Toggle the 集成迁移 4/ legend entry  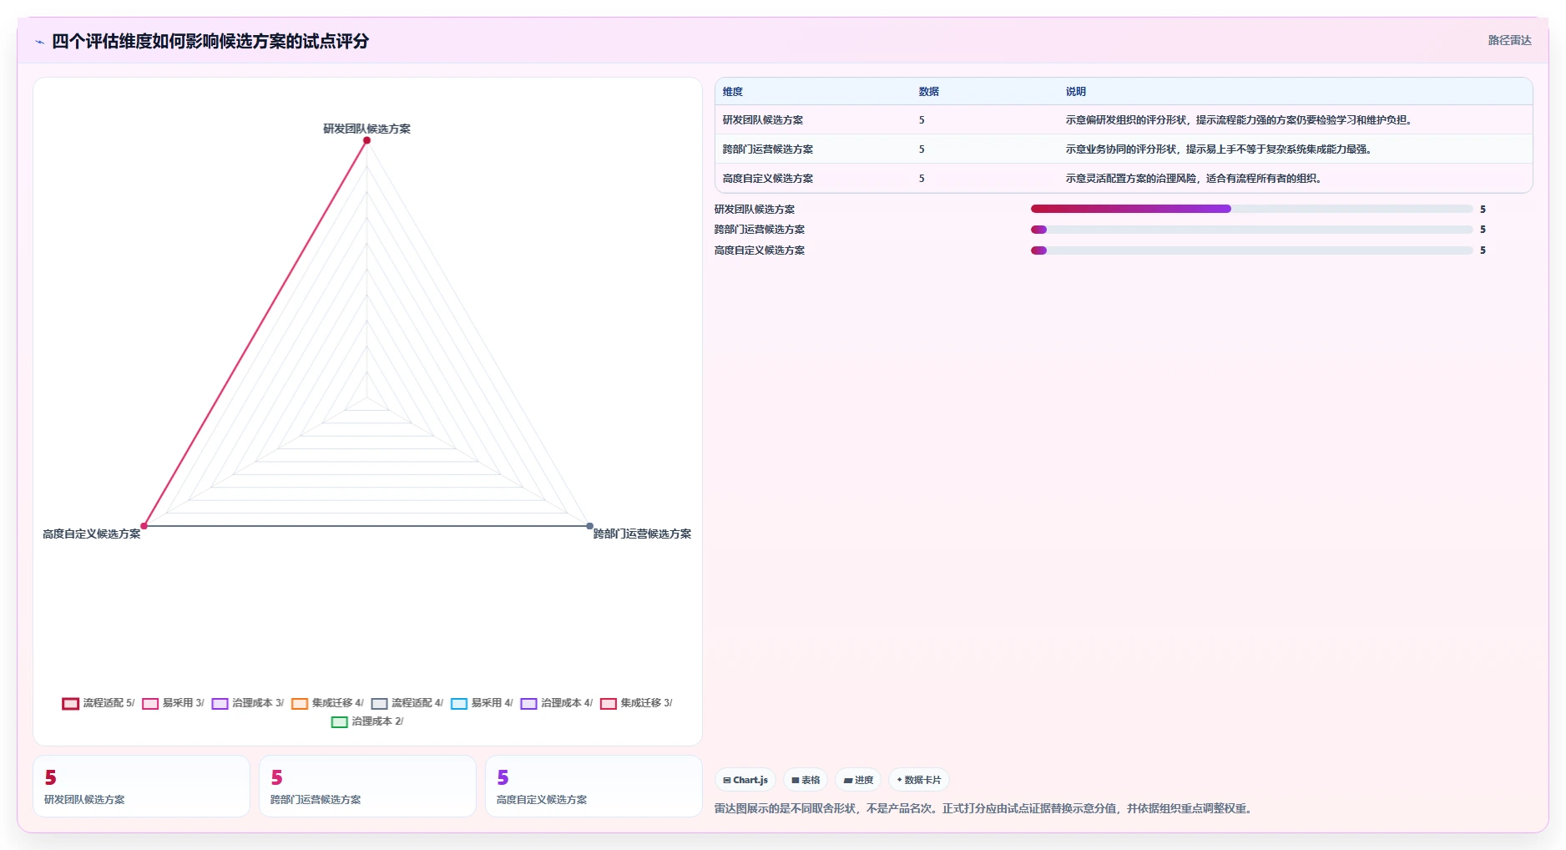tap(328, 703)
